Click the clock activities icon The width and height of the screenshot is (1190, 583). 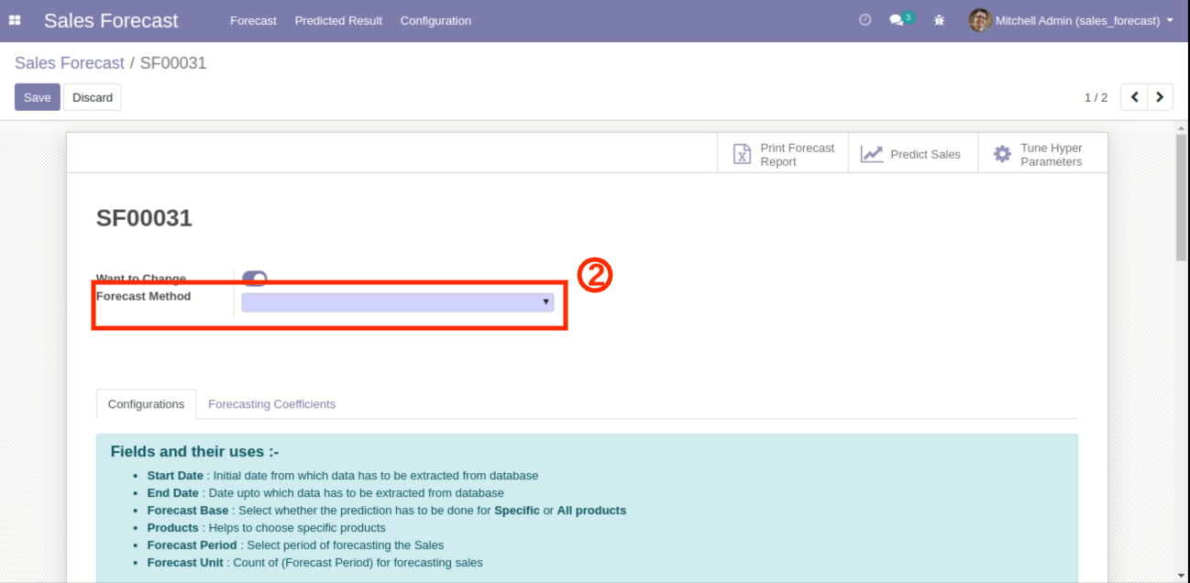tap(865, 20)
